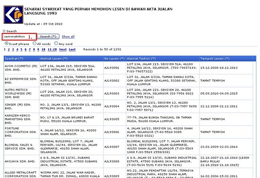260x178 pixels.
Task: Click the FORTUNE CORPORATION SDN. BHD. cell
Action: (x=22, y=132)
